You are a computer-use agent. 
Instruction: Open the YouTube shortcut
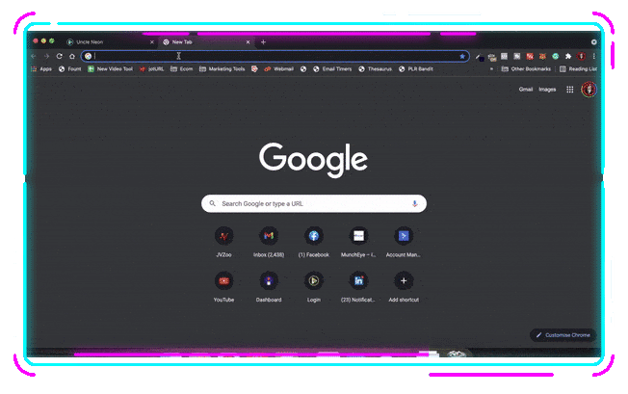pos(223,286)
